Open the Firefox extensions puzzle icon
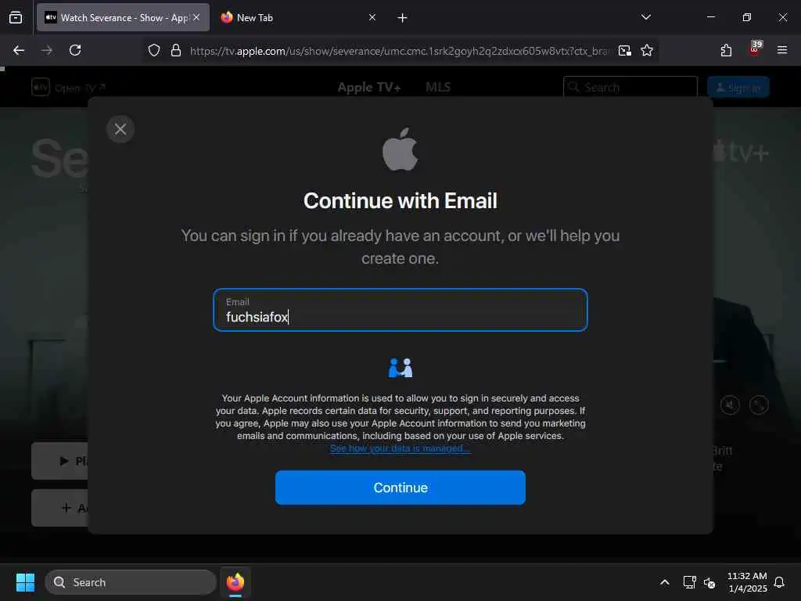This screenshot has height=601, width=801. 726,50
